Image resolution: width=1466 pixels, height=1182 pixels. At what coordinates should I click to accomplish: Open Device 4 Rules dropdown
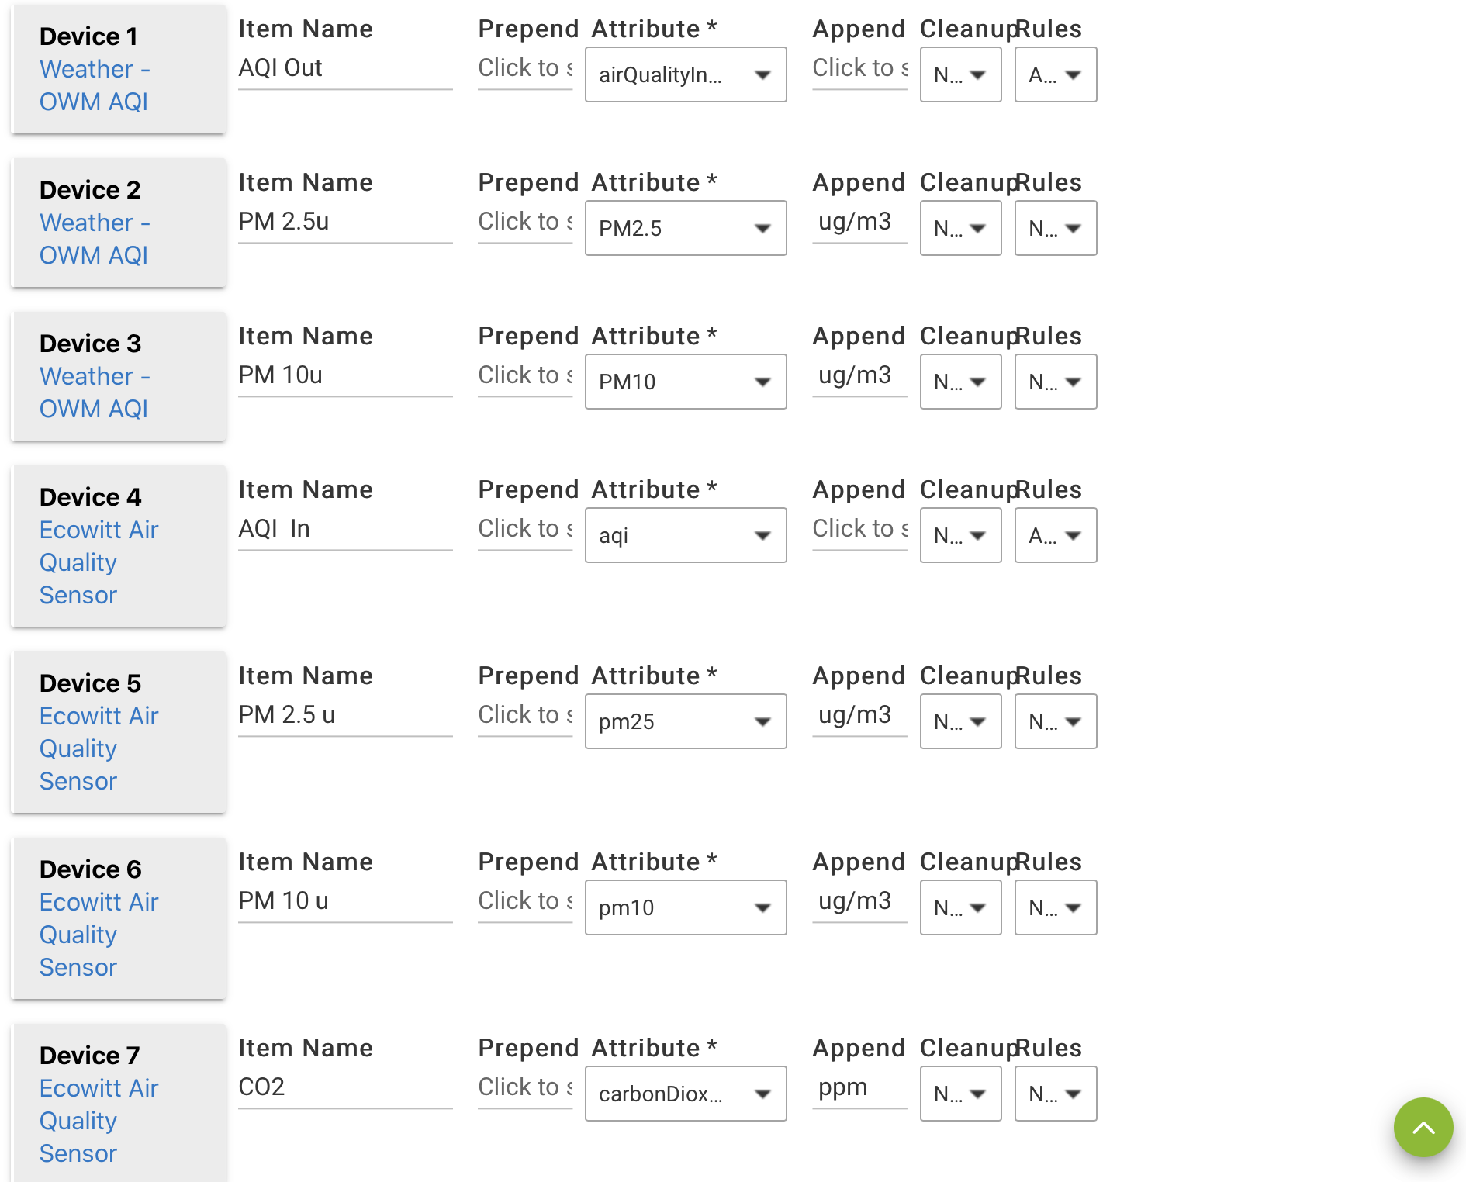[x=1055, y=535]
